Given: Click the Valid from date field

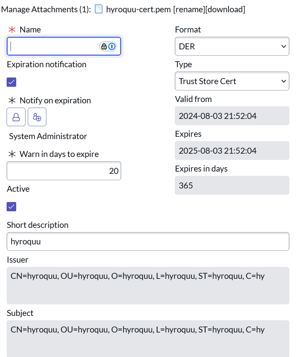Looking at the screenshot, I should coord(232,116).
